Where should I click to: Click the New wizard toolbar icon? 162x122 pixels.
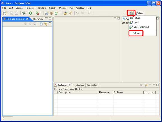[5, 13]
